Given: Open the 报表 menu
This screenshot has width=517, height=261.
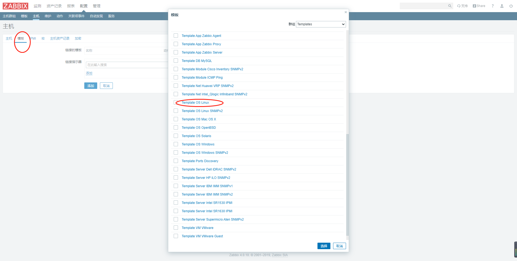Looking at the screenshot, I should click(x=71, y=6).
